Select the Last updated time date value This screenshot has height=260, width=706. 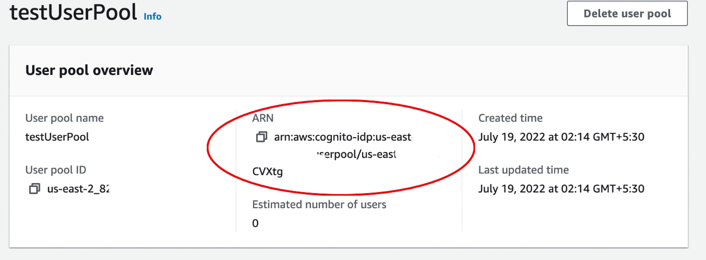pos(561,189)
